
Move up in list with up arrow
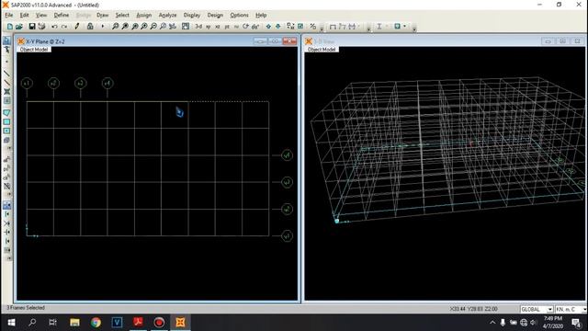(x=268, y=27)
